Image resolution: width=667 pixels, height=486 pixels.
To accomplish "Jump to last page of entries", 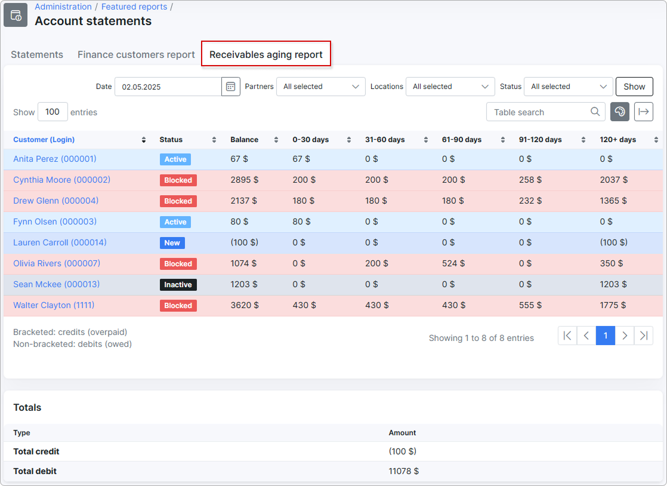I will pyautogui.click(x=644, y=336).
